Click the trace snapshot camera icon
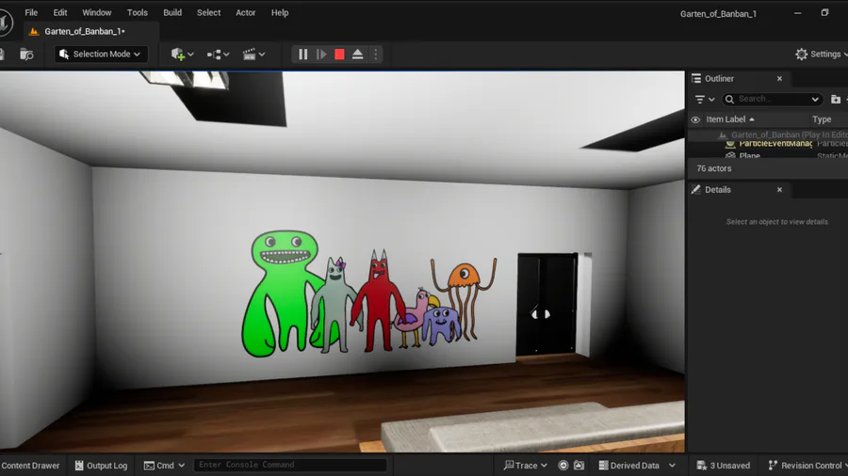Image resolution: width=848 pixels, height=476 pixels. pyautogui.click(x=579, y=466)
